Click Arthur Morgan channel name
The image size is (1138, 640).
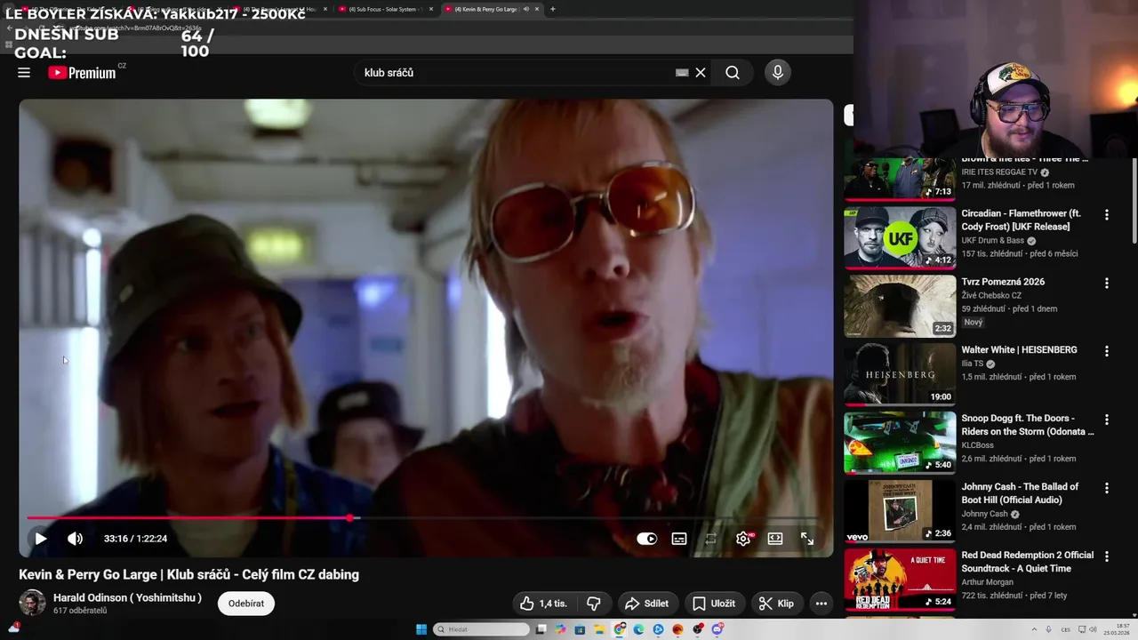coord(987,582)
